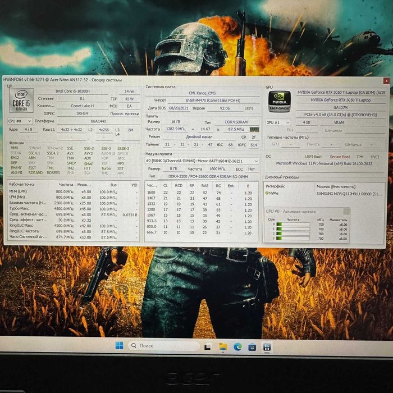Click the Intel Core i5 logo
The width and height of the screenshot is (393, 393).
[21, 100]
